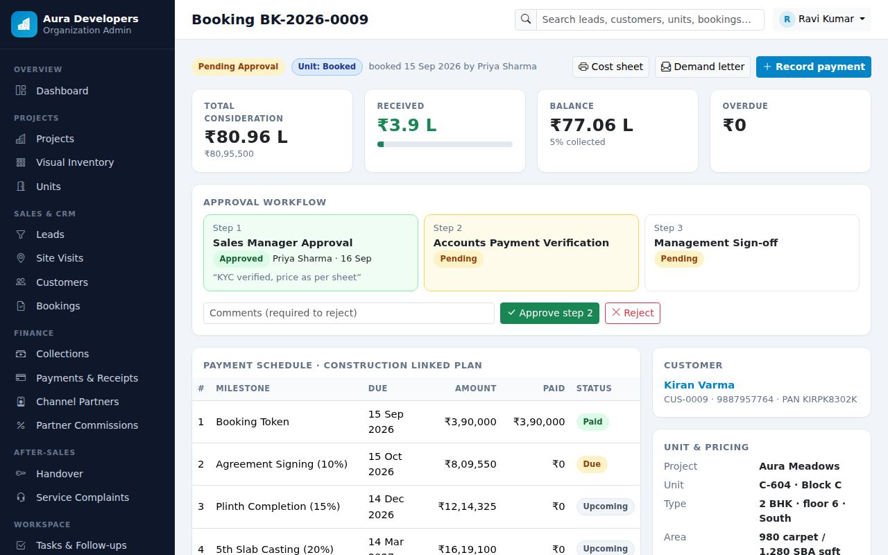Image resolution: width=888 pixels, height=555 pixels.
Task: Click the Handover key icon
Action: 21,474
